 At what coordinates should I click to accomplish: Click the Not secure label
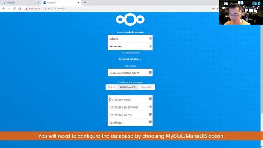[35, 9]
